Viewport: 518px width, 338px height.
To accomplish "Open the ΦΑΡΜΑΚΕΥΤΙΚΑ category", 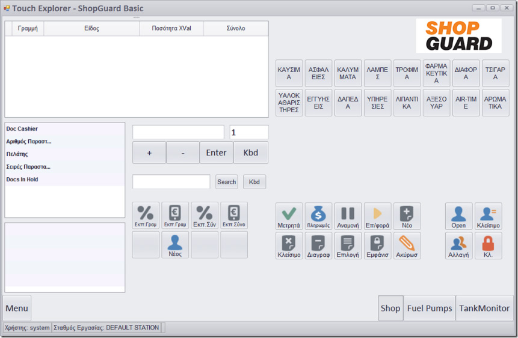I will coord(436,73).
